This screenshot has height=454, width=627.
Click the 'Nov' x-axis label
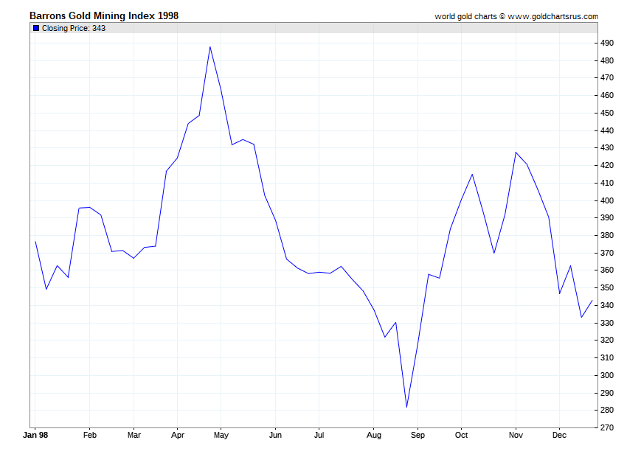click(x=516, y=435)
